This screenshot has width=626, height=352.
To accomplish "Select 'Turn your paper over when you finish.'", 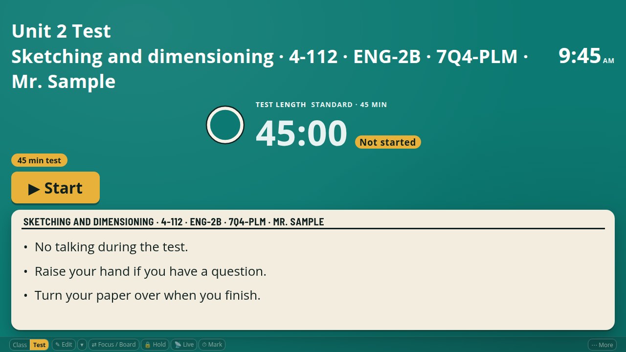I will 148,295.
